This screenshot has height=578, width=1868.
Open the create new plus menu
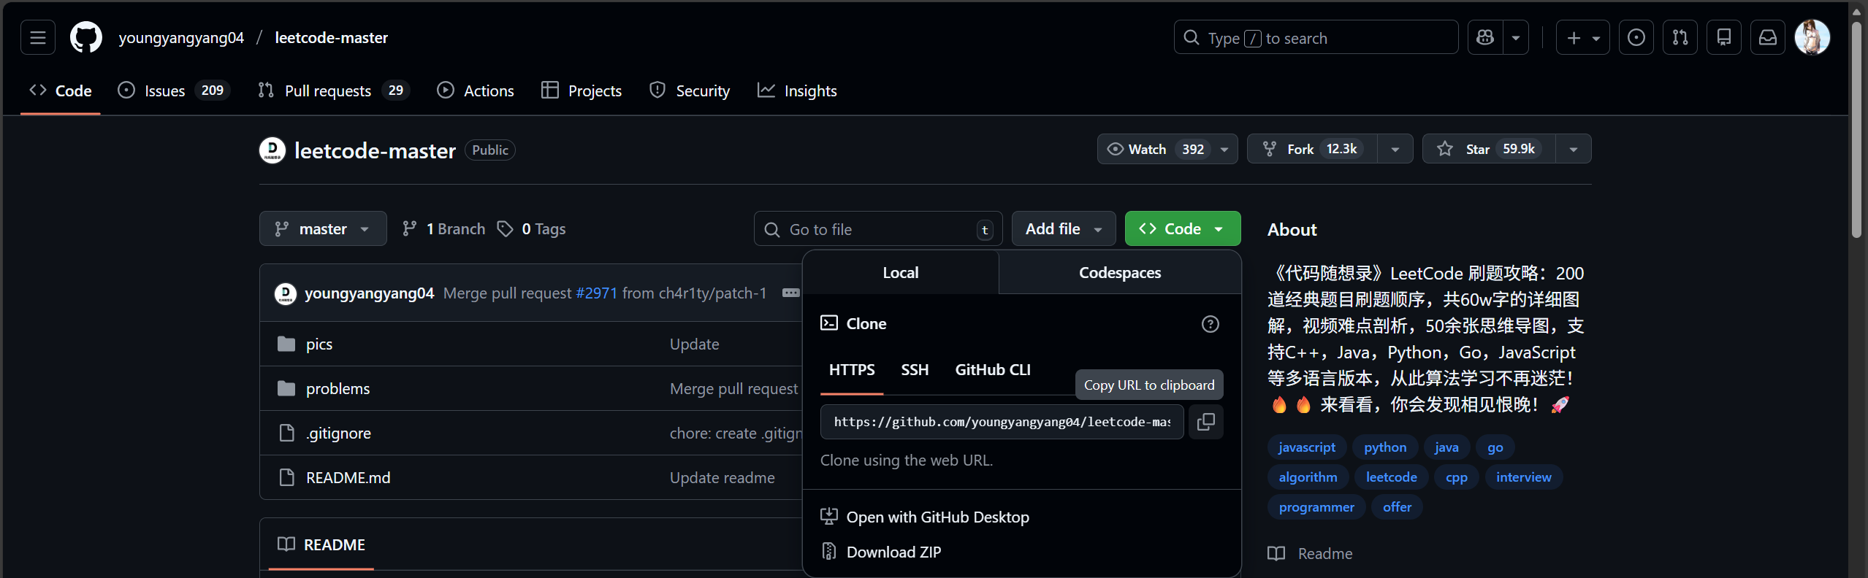tap(1582, 37)
